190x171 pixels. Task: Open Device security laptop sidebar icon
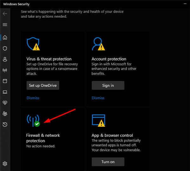click(5, 92)
